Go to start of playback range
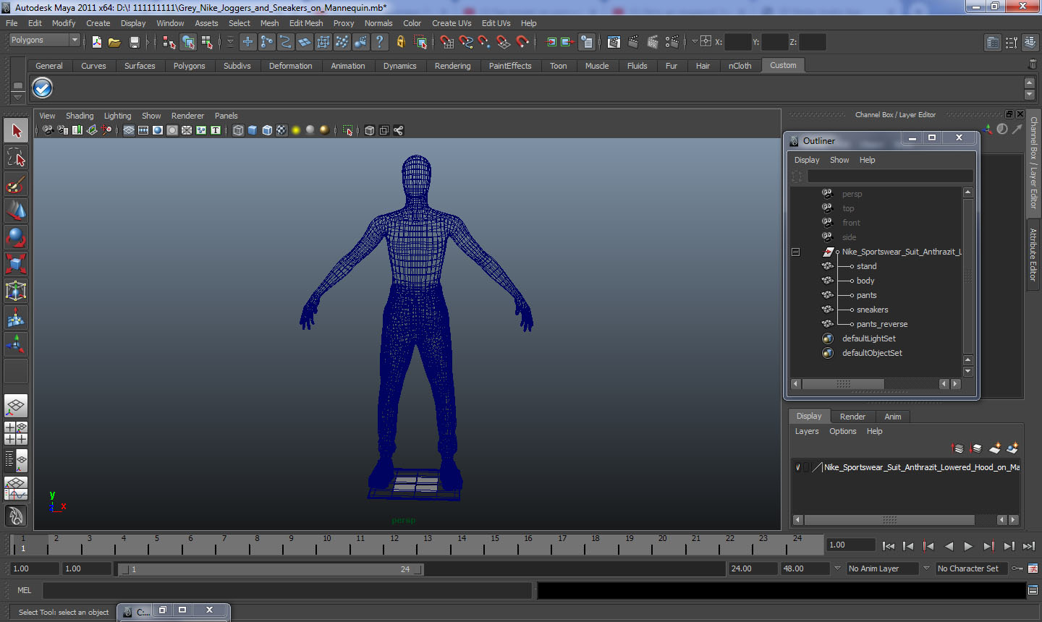The image size is (1042, 622). coord(889,546)
